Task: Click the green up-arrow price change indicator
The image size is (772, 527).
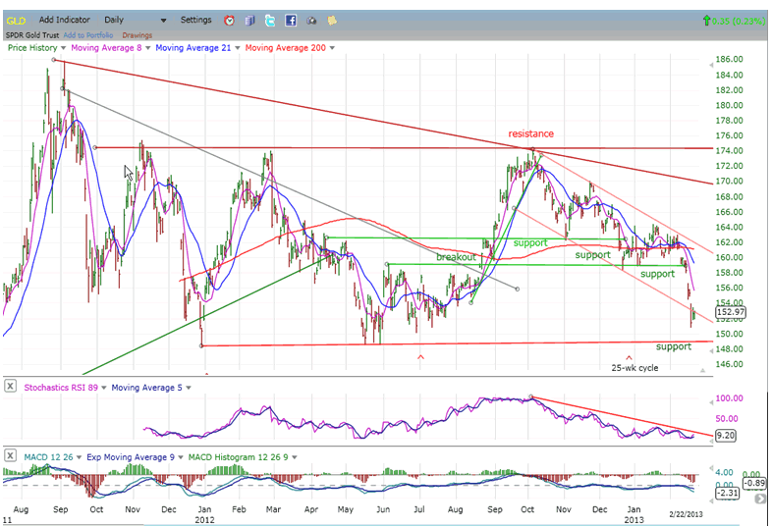Action: (707, 21)
